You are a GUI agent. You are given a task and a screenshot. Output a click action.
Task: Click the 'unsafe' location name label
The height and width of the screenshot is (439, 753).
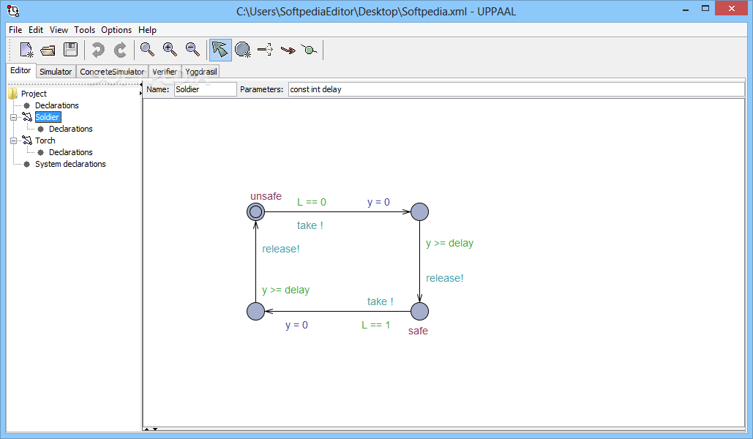click(266, 196)
